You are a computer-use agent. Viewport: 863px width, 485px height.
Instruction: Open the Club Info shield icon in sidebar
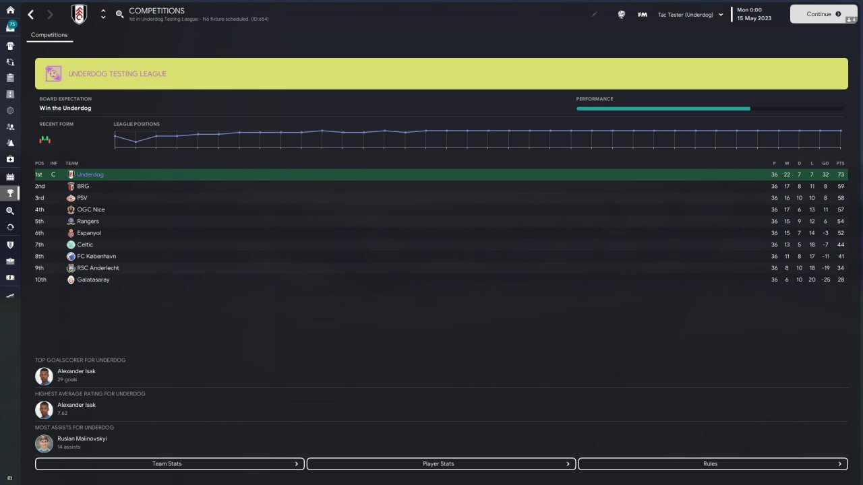point(10,245)
